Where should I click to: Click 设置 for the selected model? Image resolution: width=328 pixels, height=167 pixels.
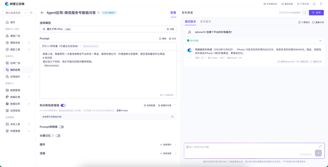tap(170, 29)
